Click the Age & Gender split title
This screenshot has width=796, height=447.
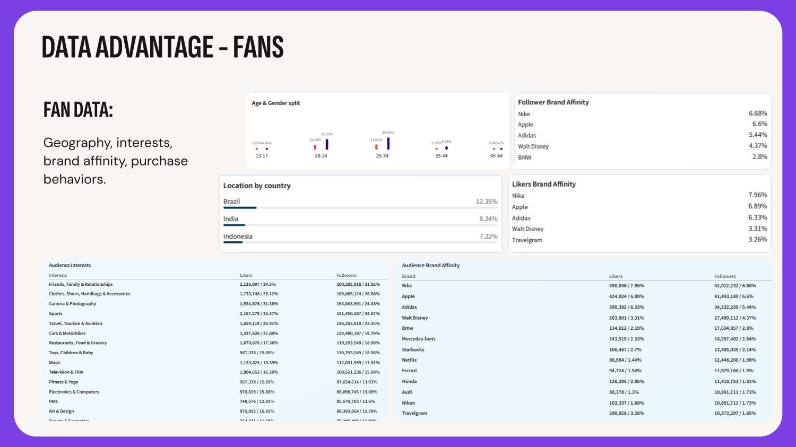pos(275,103)
